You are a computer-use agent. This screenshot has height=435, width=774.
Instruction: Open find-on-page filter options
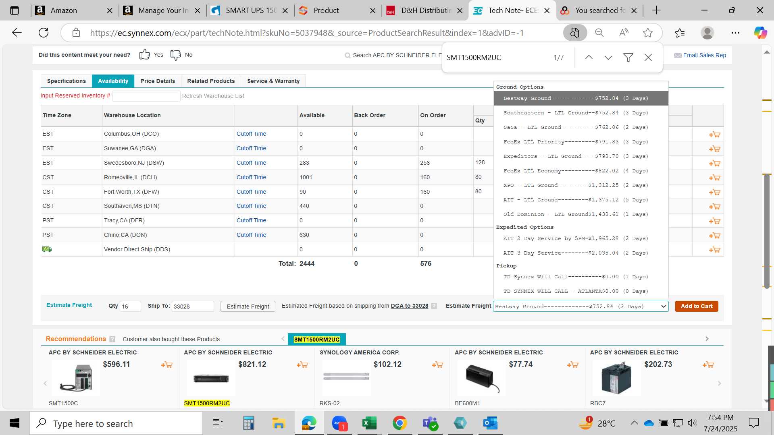pyautogui.click(x=628, y=58)
